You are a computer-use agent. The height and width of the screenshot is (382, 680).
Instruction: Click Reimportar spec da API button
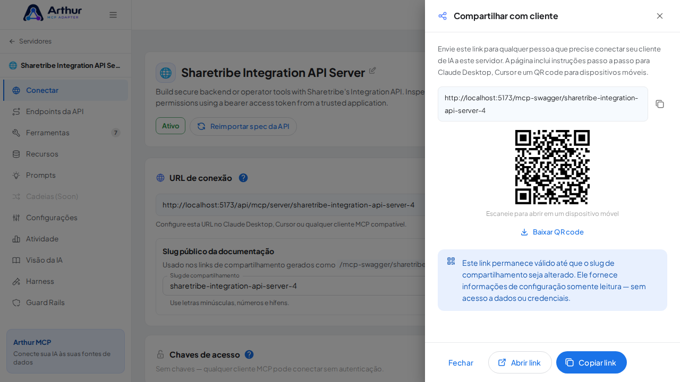pos(243,126)
